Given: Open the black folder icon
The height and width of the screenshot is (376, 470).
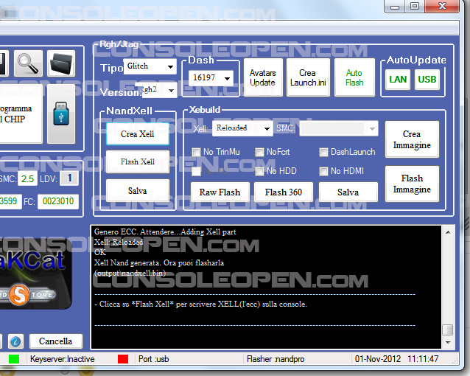Looking at the screenshot, I should pyautogui.click(x=60, y=63).
